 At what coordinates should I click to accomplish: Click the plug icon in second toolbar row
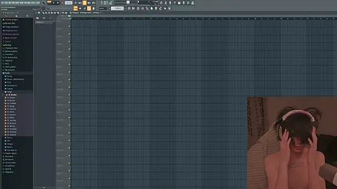pyautogui.click(x=156, y=8)
